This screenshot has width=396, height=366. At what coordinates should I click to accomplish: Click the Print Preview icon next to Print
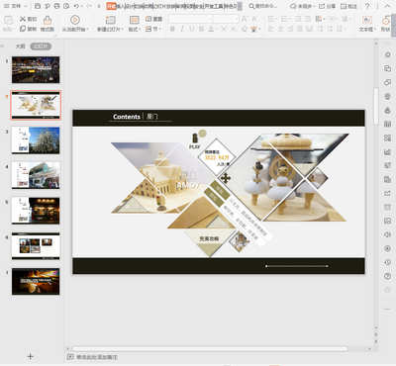pos(66,6)
